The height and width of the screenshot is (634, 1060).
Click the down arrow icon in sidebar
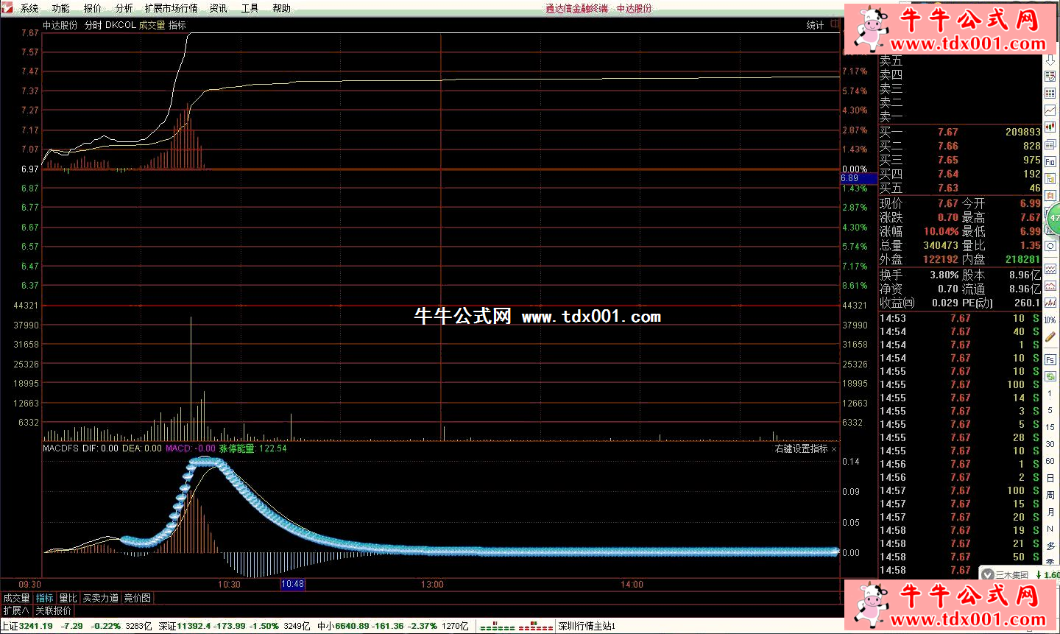point(1050,60)
